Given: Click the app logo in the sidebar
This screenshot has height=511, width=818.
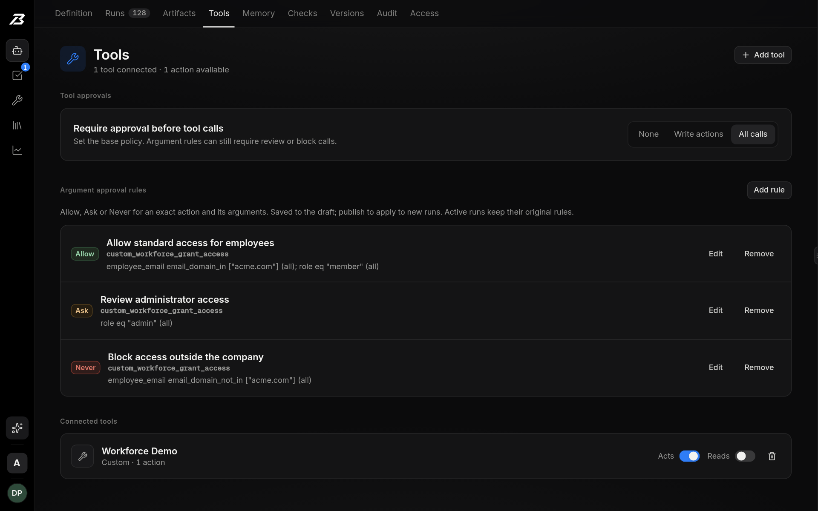Looking at the screenshot, I should [17, 19].
